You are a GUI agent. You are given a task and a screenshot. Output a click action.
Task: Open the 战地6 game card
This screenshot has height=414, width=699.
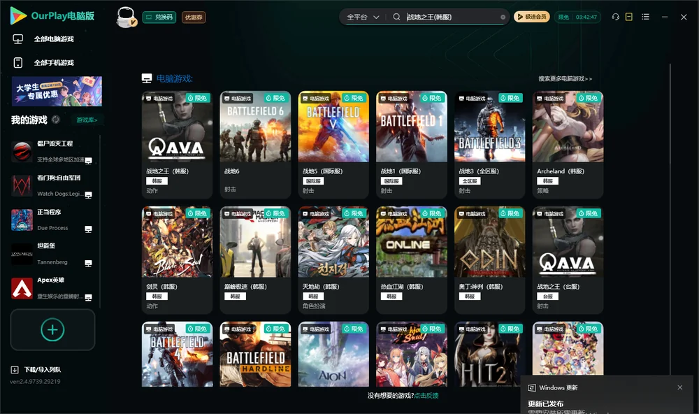pos(255,145)
